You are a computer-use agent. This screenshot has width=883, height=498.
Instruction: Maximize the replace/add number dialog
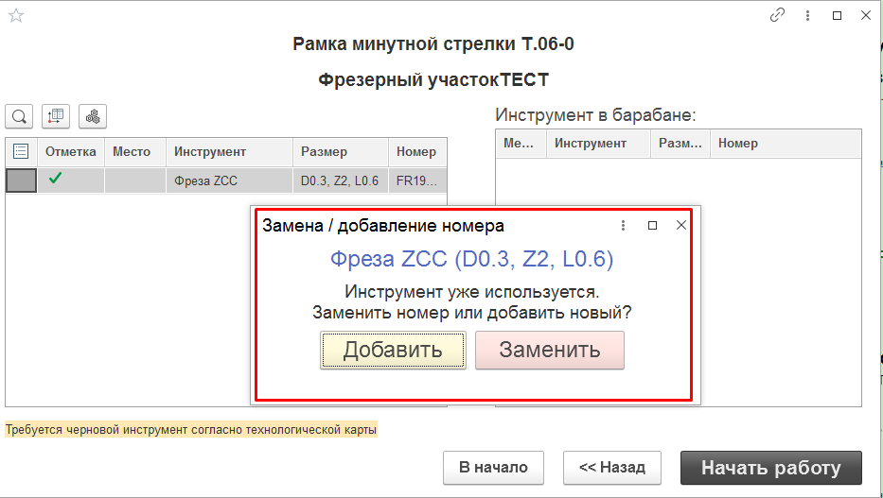coord(652,226)
